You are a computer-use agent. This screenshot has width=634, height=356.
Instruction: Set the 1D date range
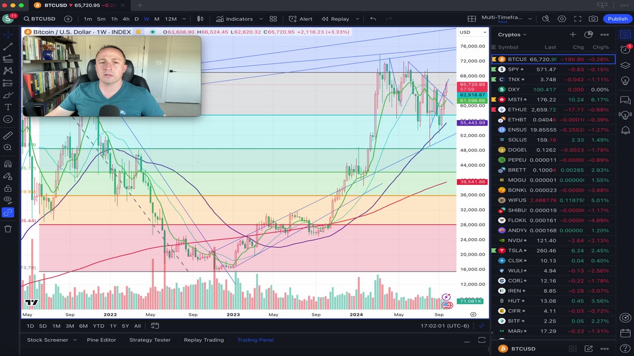(x=30, y=326)
